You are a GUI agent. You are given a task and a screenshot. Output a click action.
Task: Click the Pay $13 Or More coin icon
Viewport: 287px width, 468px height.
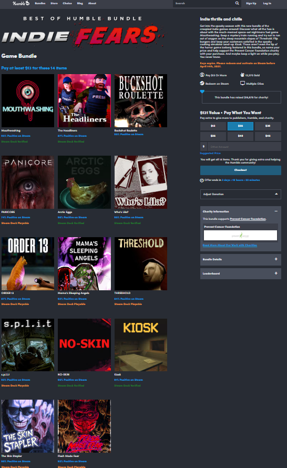(x=202, y=75)
